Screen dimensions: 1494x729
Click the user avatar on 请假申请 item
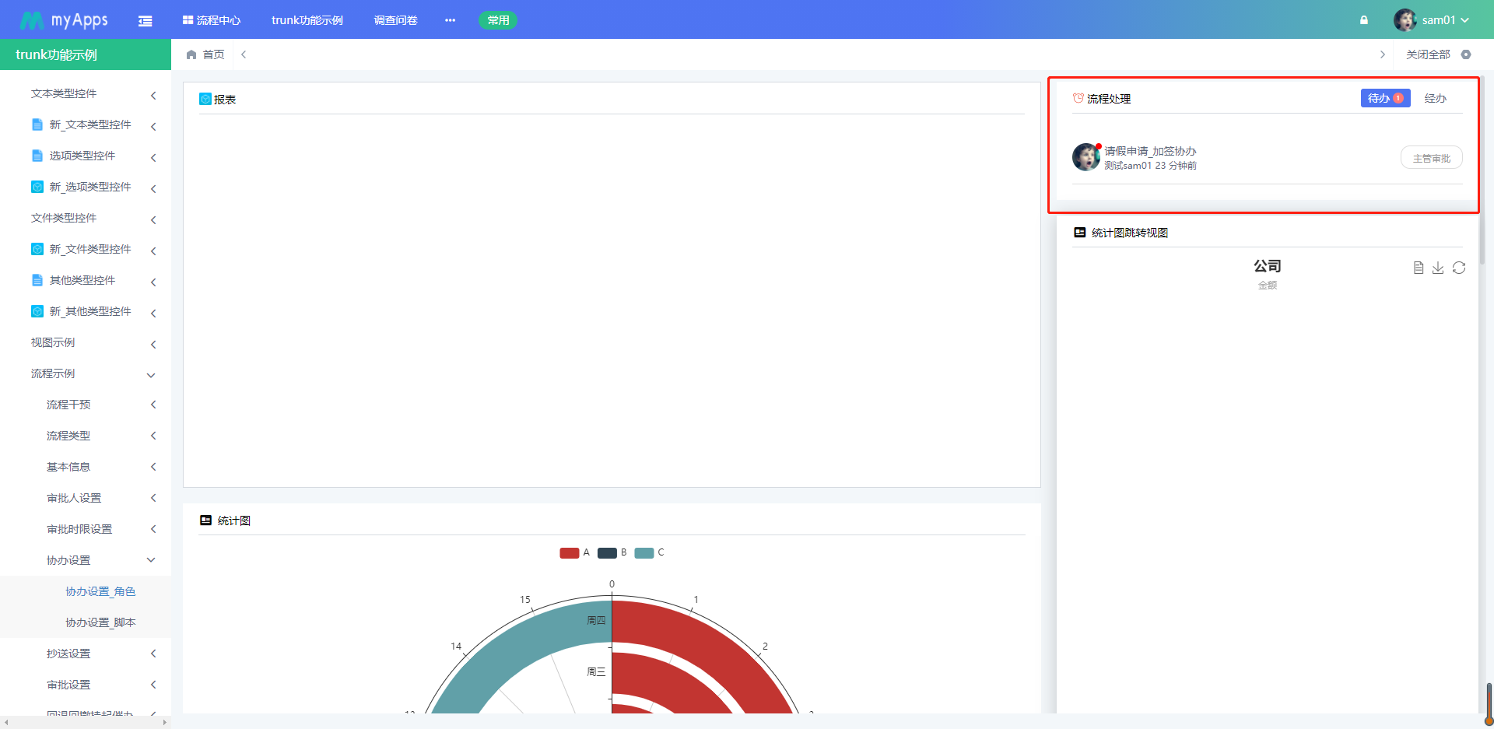(1085, 157)
